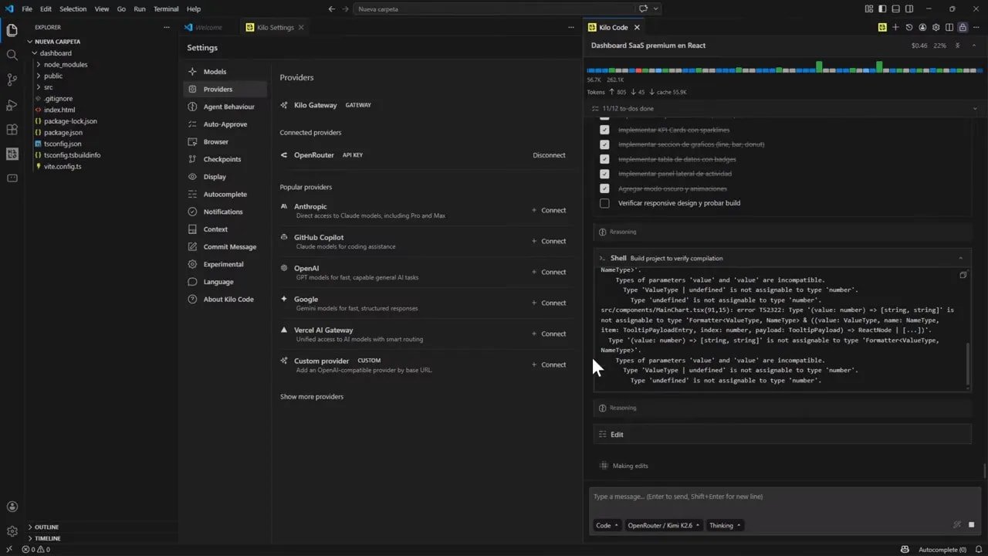Screen dimensions: 988x556
Task: Click the Kilo Code new task plus icon
Action: (895, 27)
